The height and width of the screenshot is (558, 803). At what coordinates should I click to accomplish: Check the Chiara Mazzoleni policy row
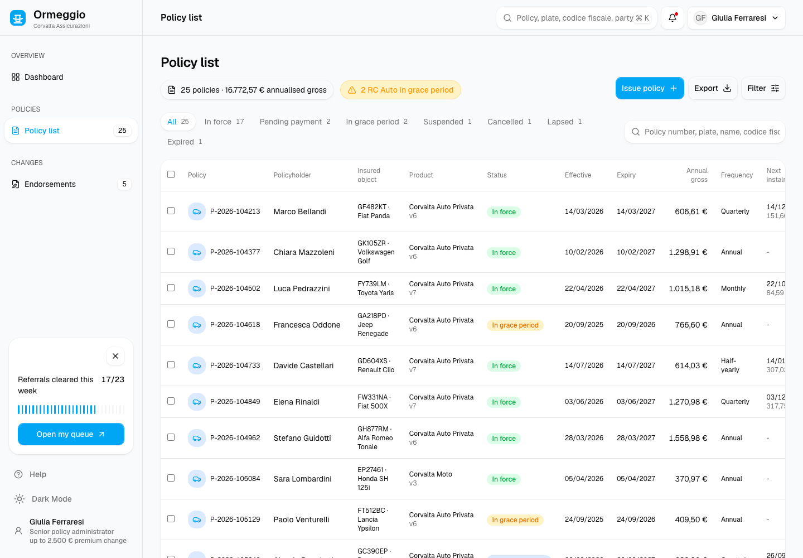click(x=171, y=251)
